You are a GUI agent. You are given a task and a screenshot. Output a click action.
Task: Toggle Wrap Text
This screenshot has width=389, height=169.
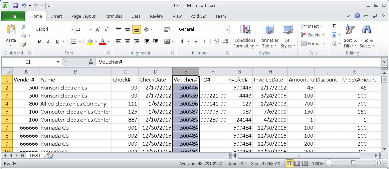pos(167,29)
